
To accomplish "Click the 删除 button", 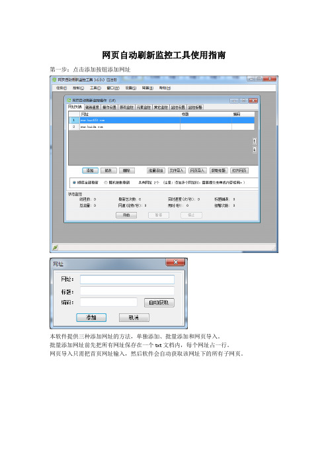I will (x=127, y=170).
